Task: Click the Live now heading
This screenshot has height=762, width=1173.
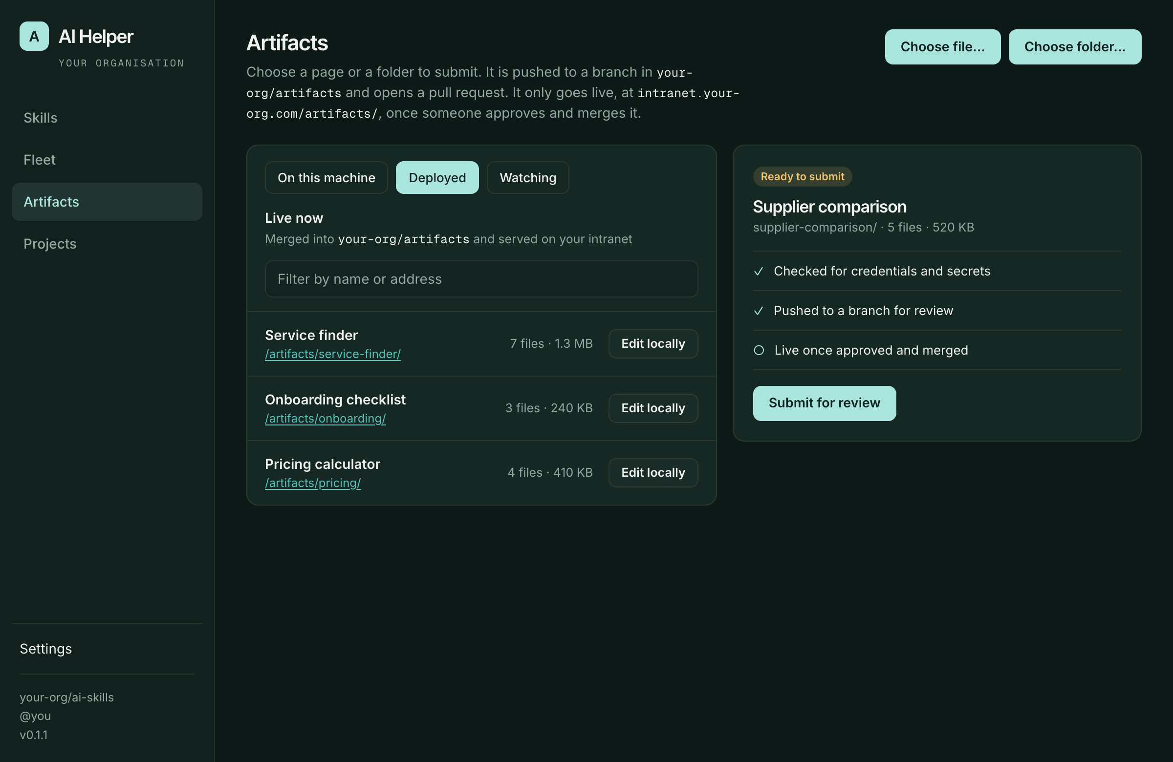Action: [x=294, y=218]
